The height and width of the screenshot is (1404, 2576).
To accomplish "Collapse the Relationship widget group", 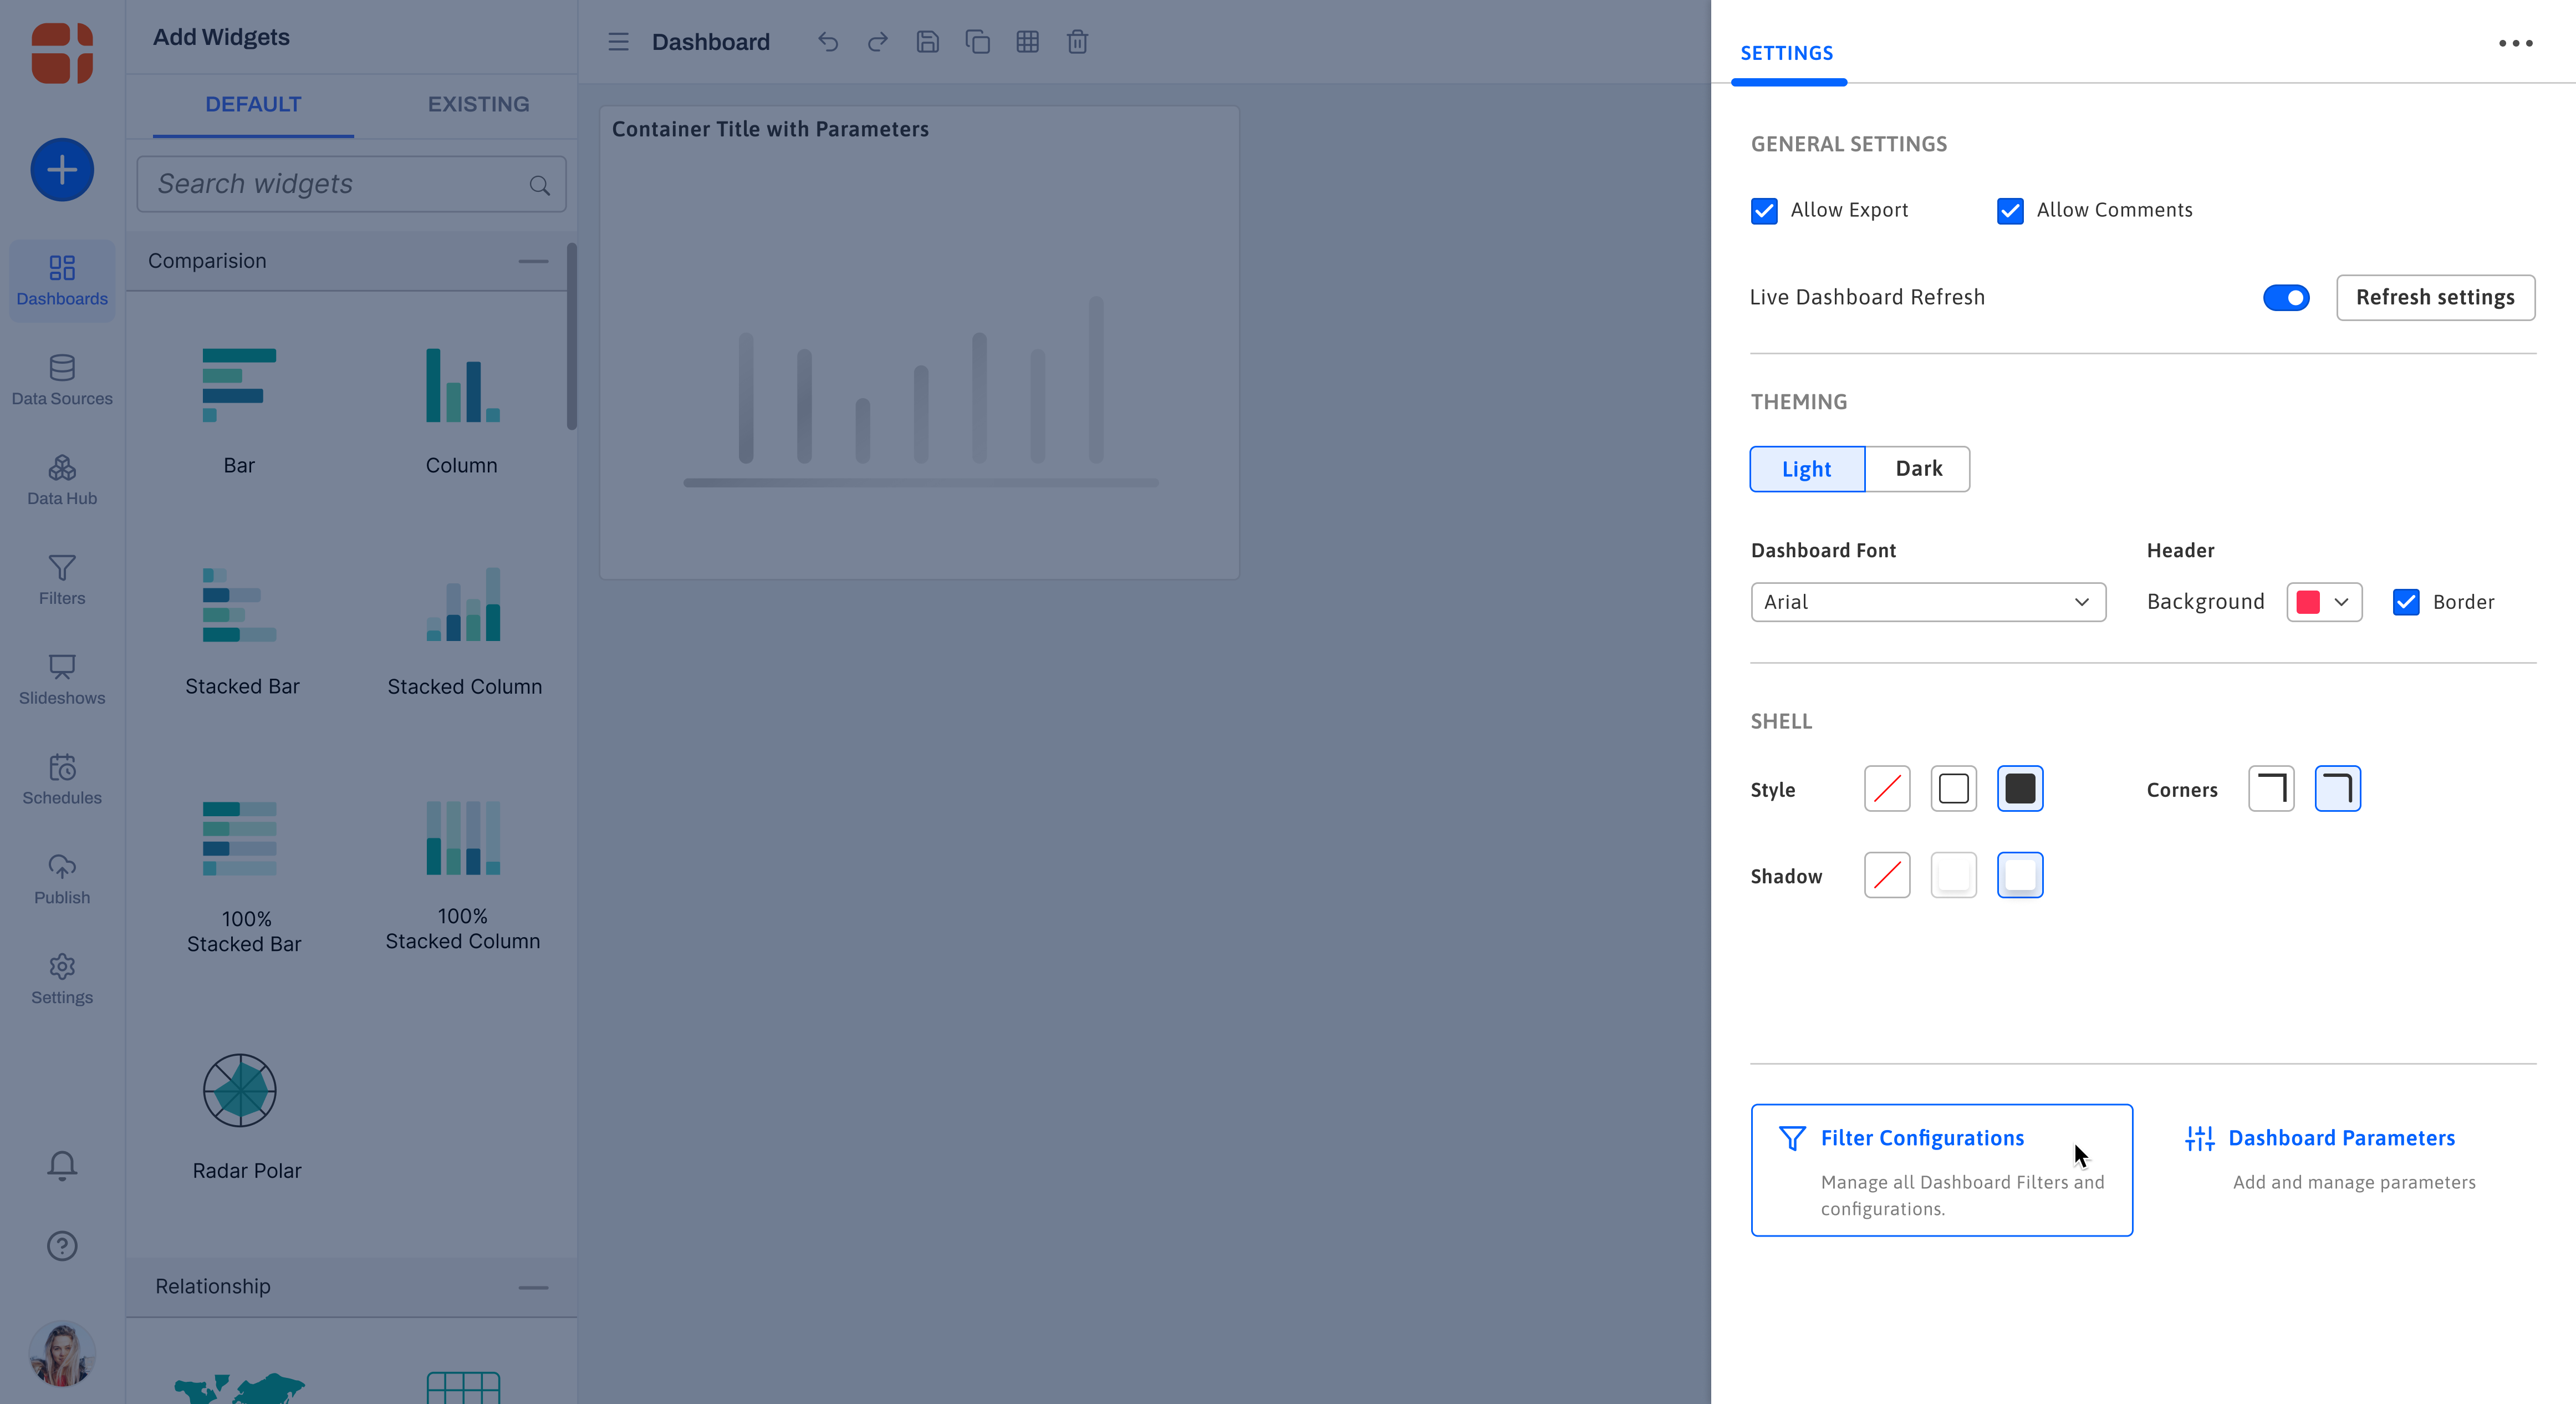I will [533, 1288].
